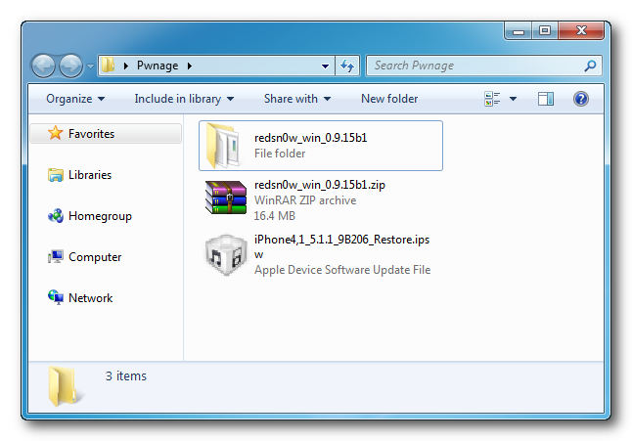Click the Network icon
This screenshot has width=632, height=441.
56,297
